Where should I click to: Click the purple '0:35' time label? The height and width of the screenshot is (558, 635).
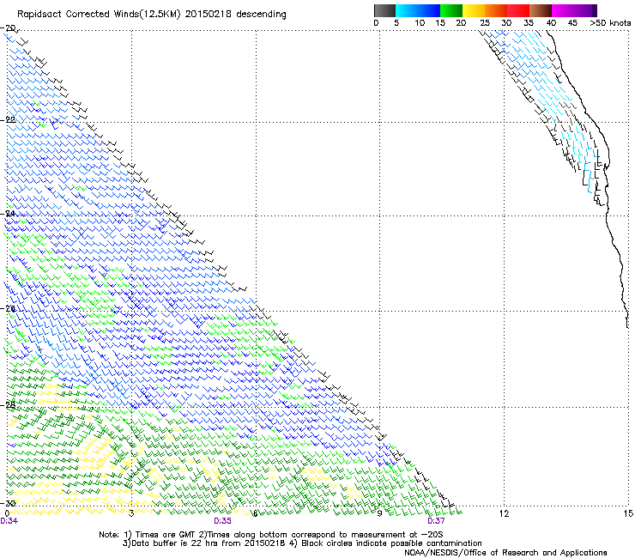click(x=222, y=521)
